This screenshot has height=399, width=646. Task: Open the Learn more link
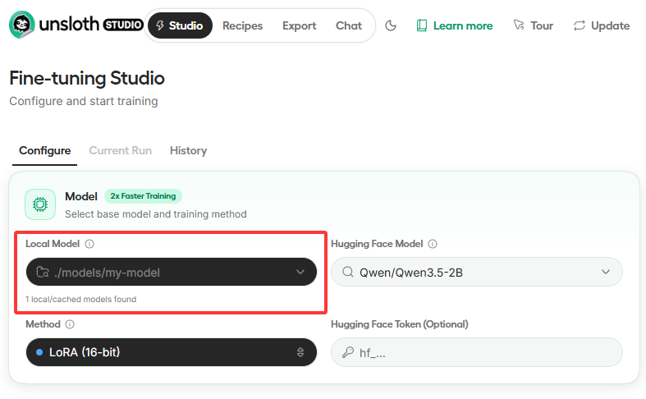pyautogui.click(x=454, y=25)
